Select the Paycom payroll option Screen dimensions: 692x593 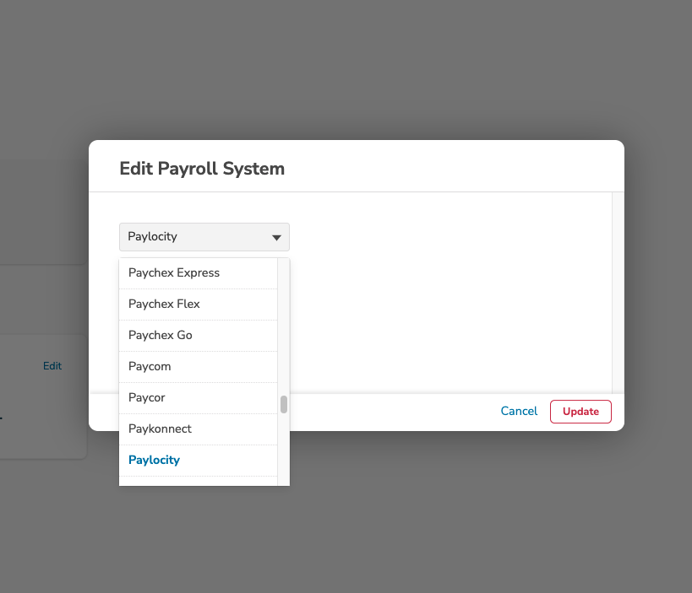point(199,367)
